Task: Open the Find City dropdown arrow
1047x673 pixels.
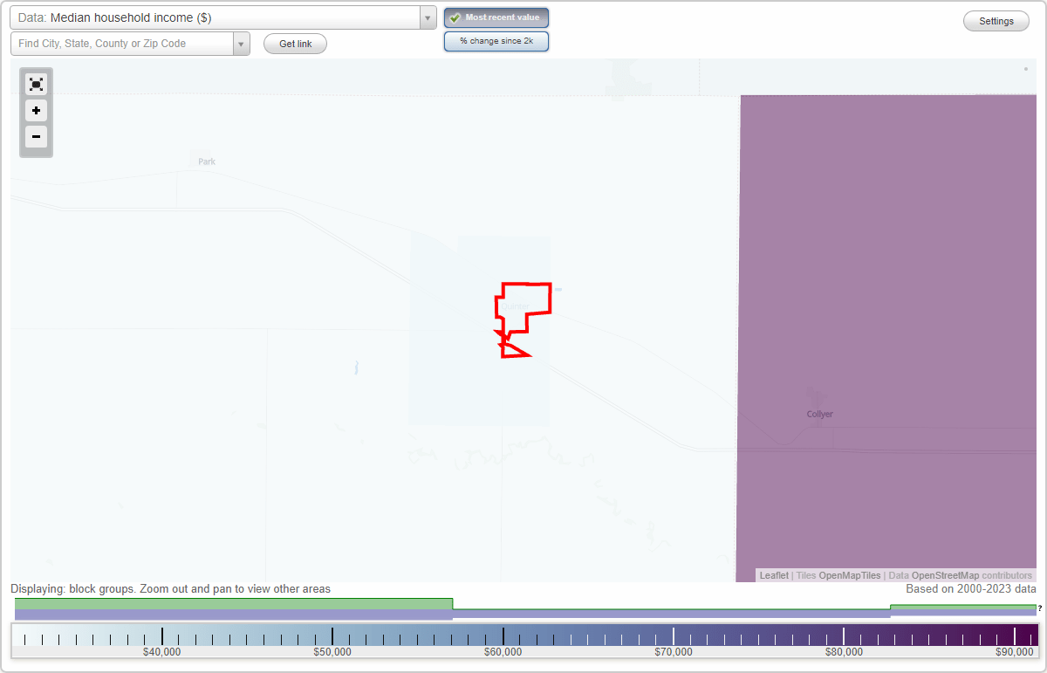Action: pos(242,43)
